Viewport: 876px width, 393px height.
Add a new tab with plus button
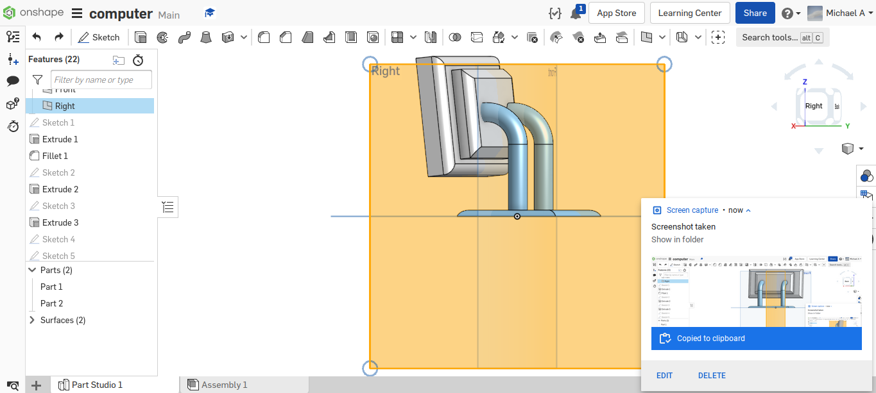[x=37, y=385]
